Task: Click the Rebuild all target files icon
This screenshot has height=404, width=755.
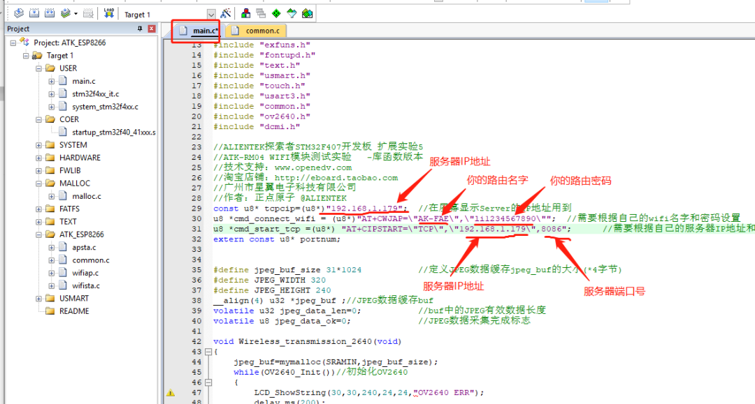Action: (50, 14)
